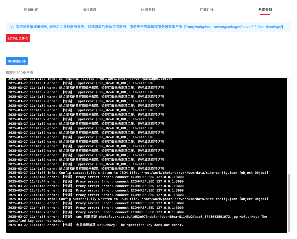
Task: Click the 应用启动完成 info log line
Action: [90, 79]
